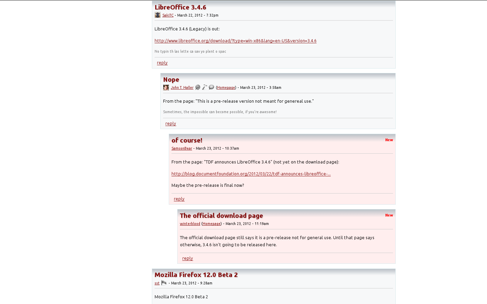The width and height of the screenshot is (487, 304).
Task: Open the SamsonBear profile link
Action: [182, 148]
